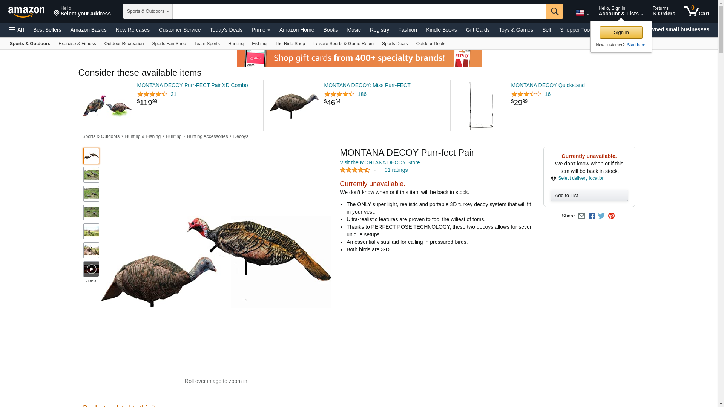This screenshot has height=407, width=724.
Task: Click the Amazon logo
Action: [26, 12]
